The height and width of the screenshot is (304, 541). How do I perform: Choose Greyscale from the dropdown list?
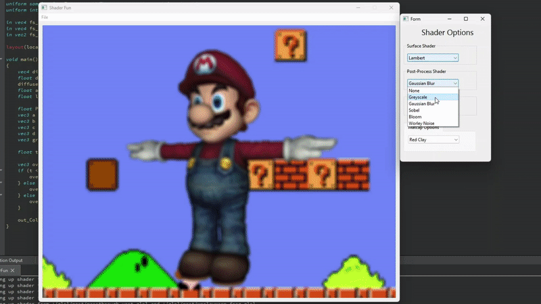coord(433,97)
